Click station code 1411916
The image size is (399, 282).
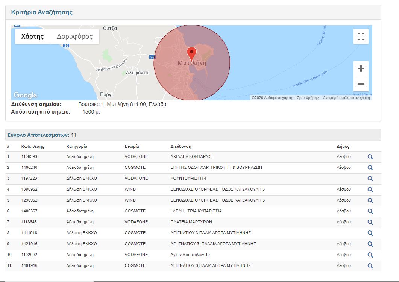coord(29,233)
